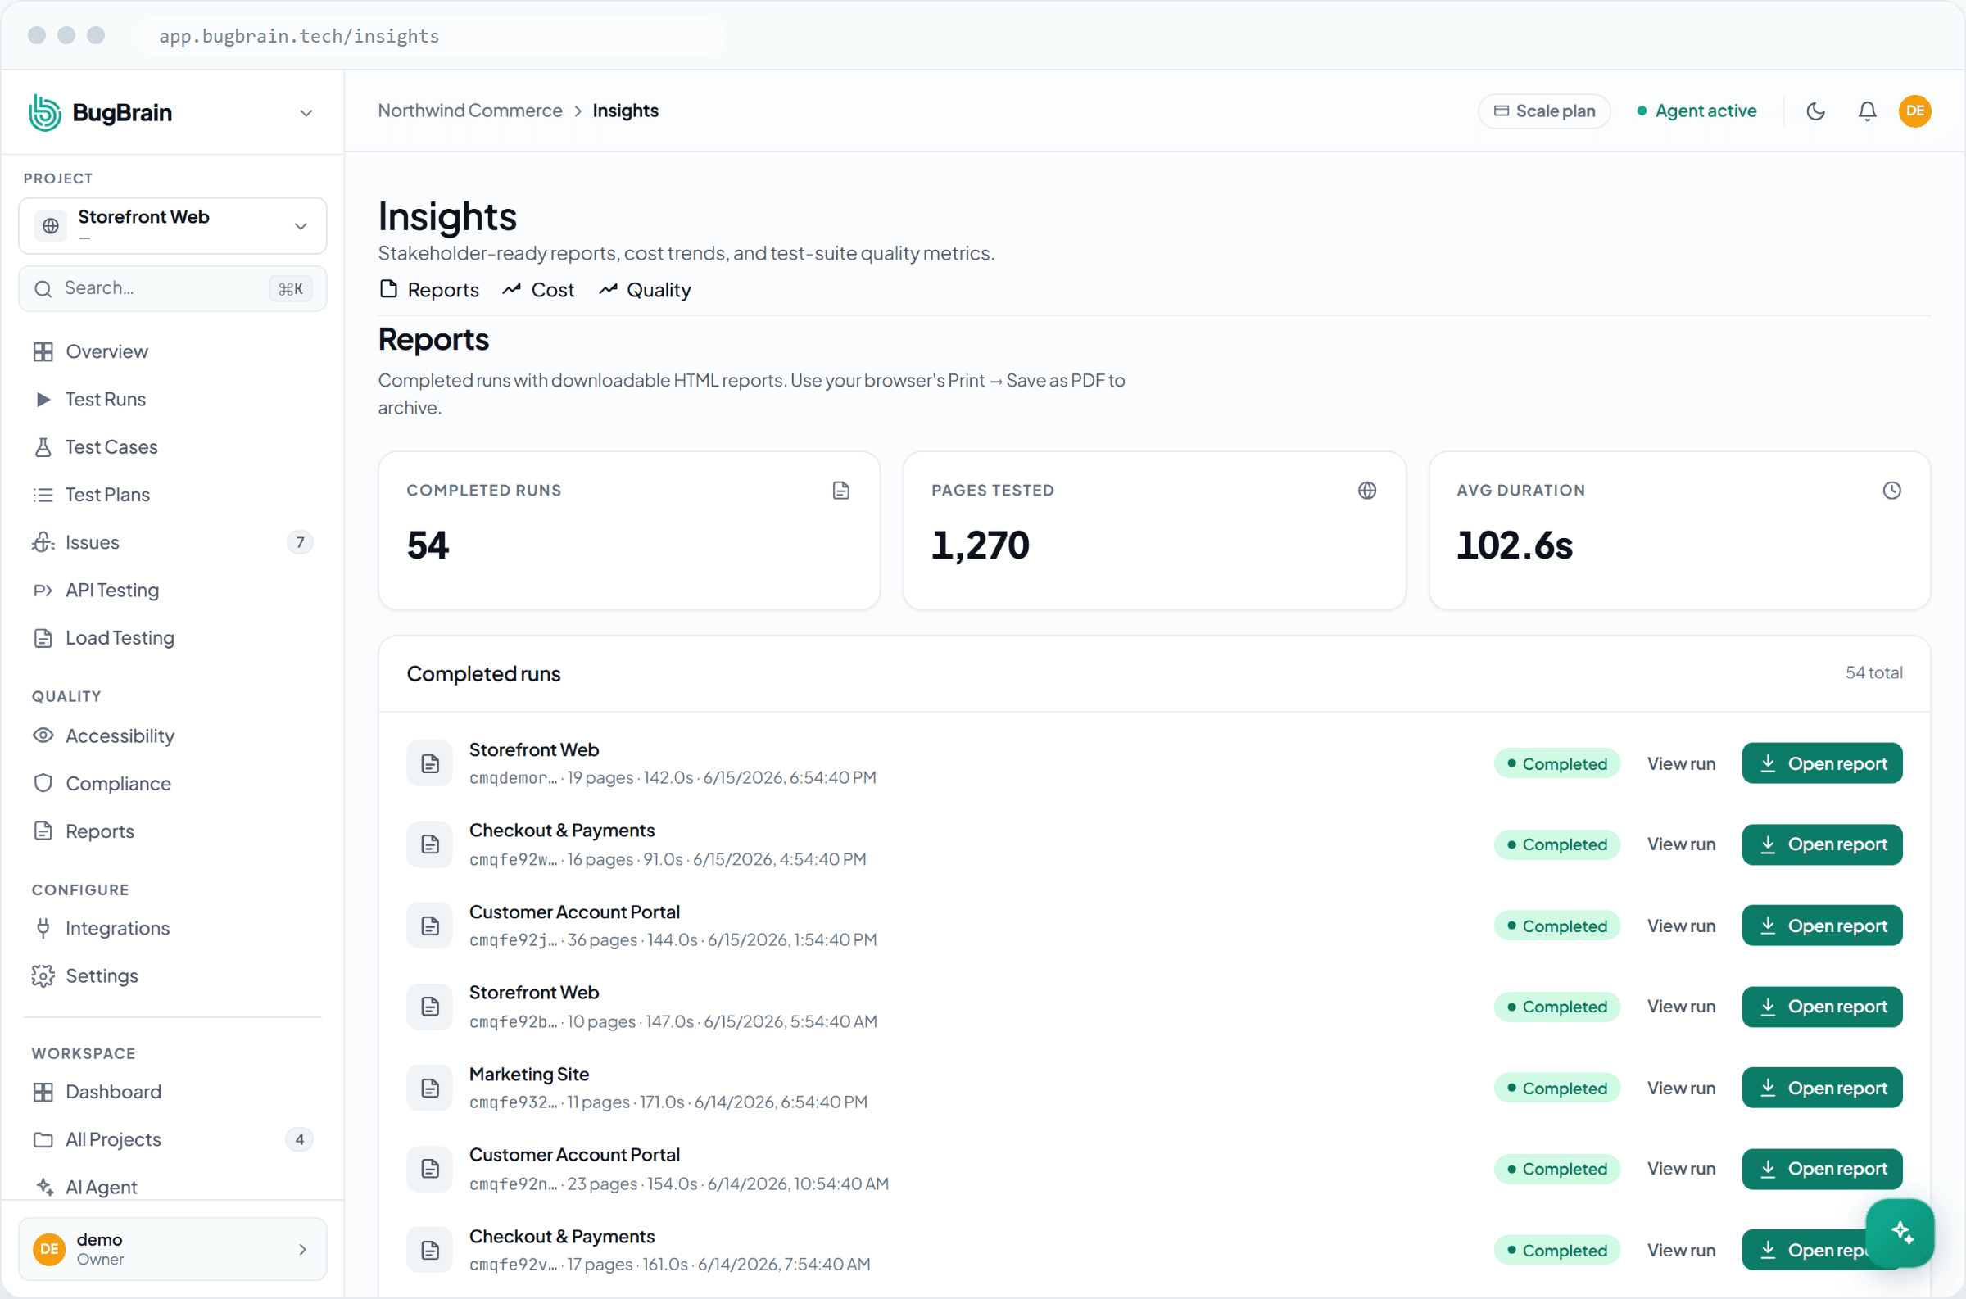The width and height of the screenshot is (1966, 1299).
Task: Click the Agent active status indicator
Action: coord(1696,111)
